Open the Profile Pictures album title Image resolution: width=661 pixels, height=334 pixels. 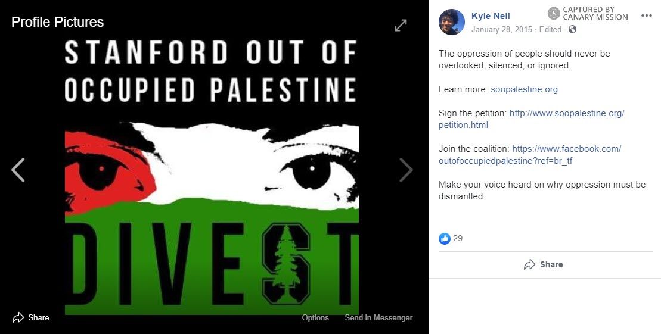point(57,22)
